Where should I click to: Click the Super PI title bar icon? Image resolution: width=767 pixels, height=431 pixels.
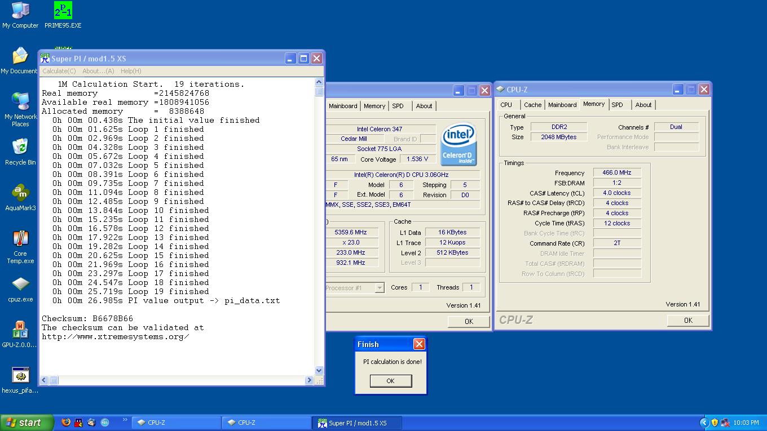point(45,58)
